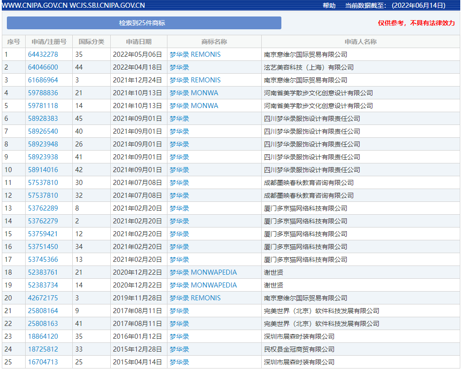The height and width of the screenshot is (374, 463).
Task: Select date 2022年05月06日
Action: point(137,54)
